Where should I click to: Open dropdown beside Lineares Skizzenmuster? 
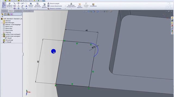click(x=65, y=6)
